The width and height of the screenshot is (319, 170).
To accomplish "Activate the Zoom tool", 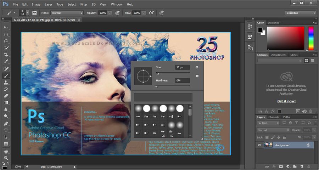I will [6, 158].
